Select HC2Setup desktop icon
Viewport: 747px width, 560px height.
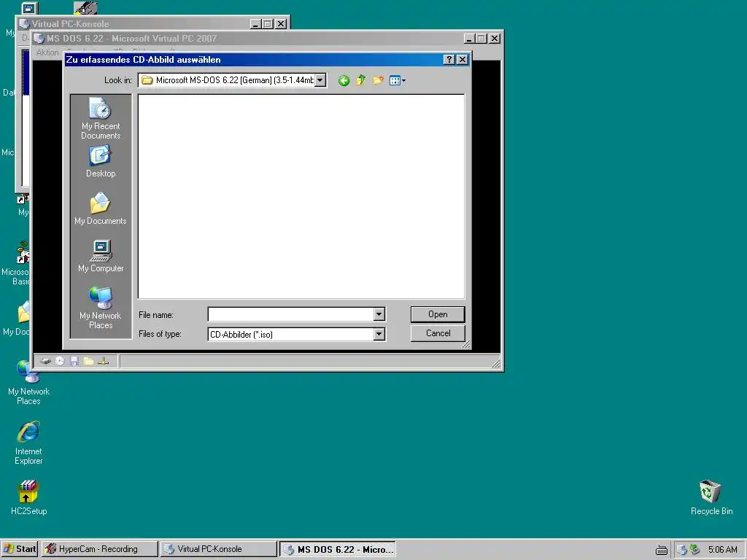point(28,497)
